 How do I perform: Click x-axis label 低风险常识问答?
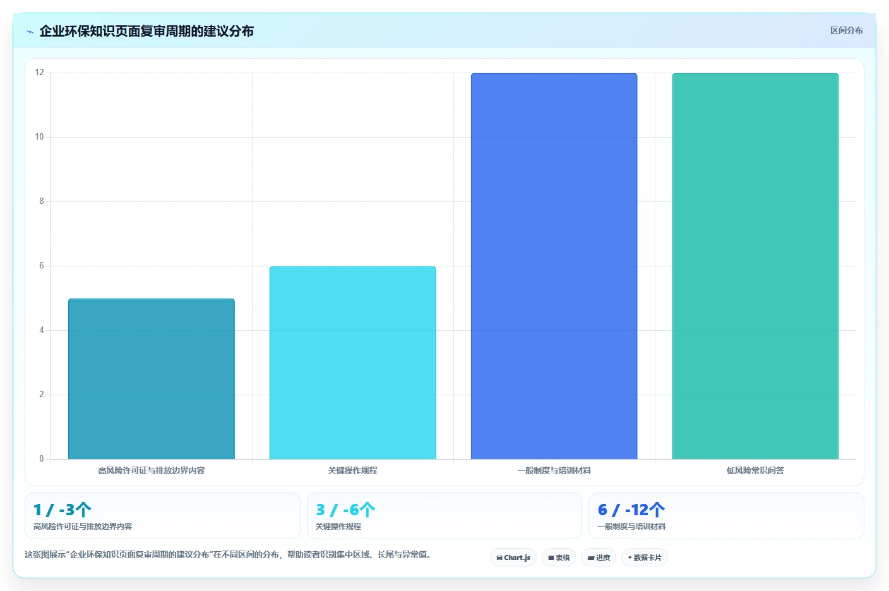click(755, 470)
